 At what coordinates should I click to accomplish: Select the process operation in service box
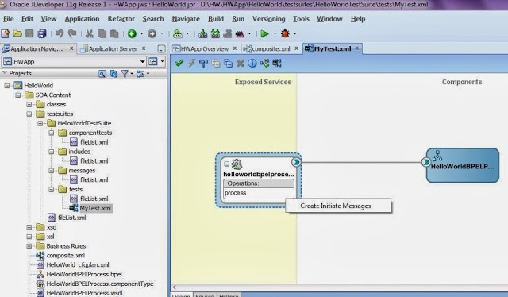(258, 193)
